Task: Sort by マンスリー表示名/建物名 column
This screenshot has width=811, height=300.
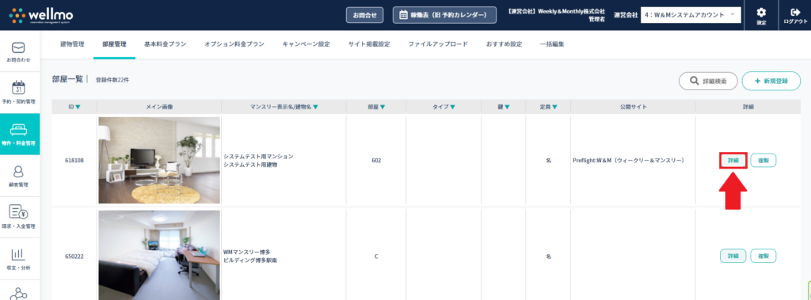Action: [x=315, y=107]
